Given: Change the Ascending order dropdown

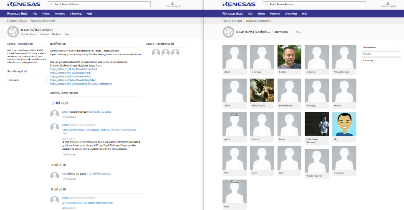Looking at the screenshot, I should (x=381, y=60).
